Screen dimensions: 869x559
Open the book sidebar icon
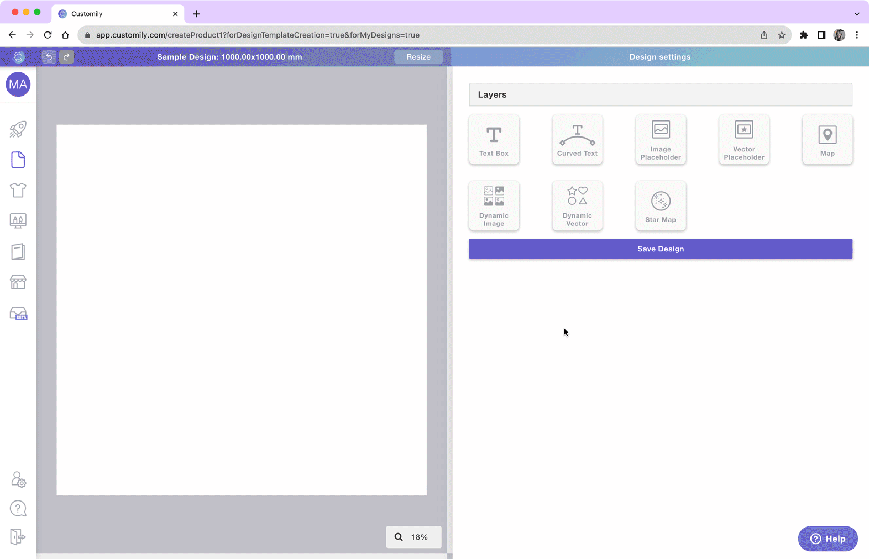pyautogui.click(x=18, y=251)
